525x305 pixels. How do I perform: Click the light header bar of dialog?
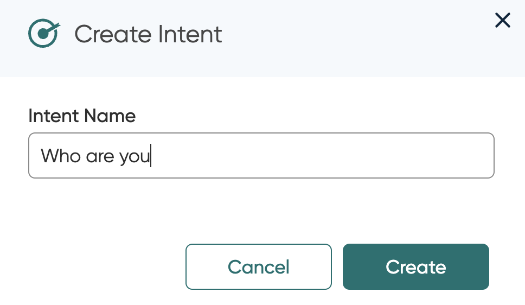click(x=262, y=39)
